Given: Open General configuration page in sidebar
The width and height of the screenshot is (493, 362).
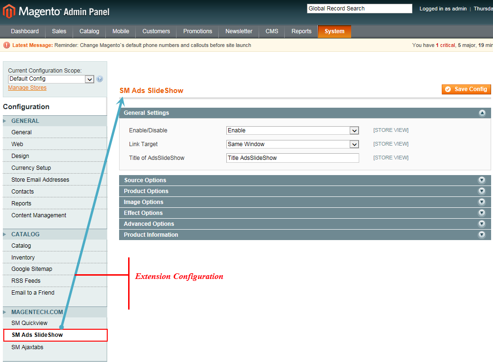Looking at the screenshot, I should pos(55,132).
